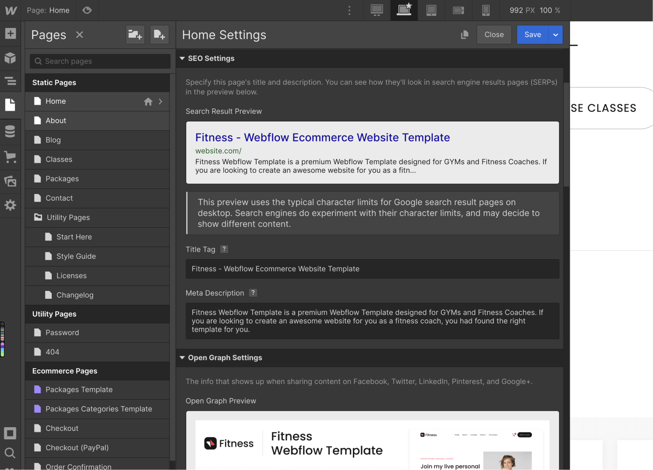Click the 100 % zoom value

pyautogui.click(x=550, y=10)
